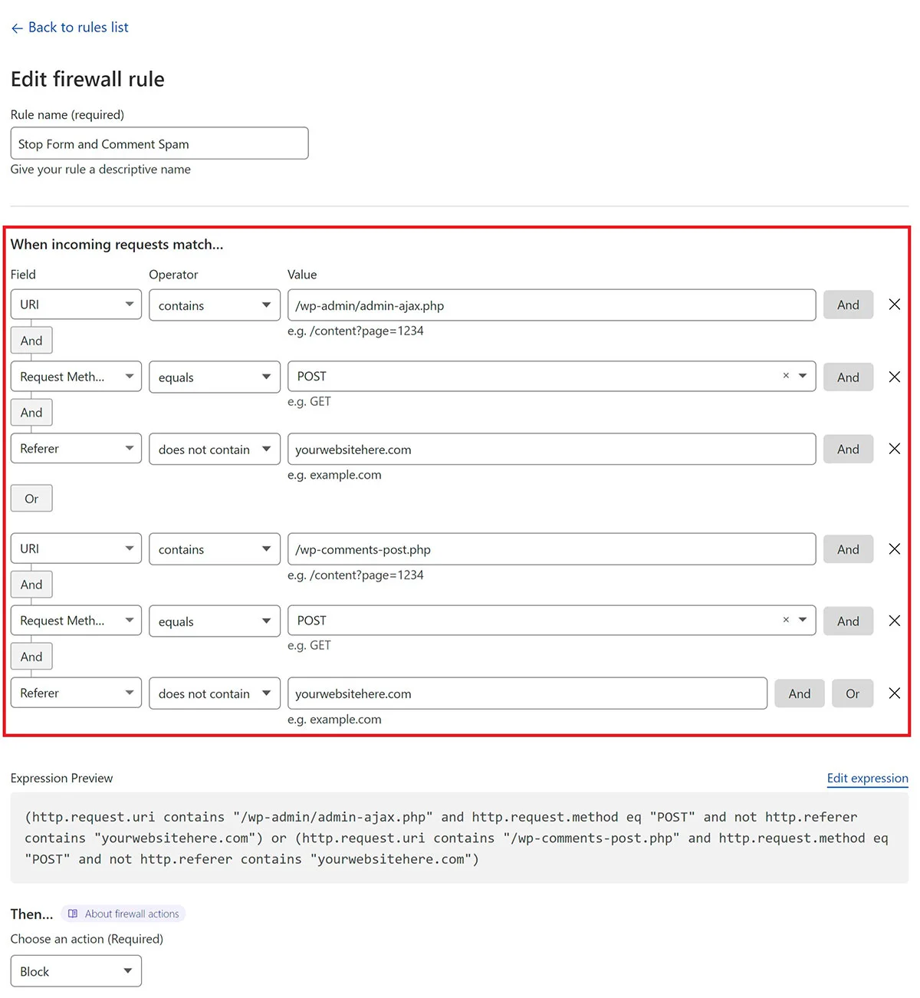Remove the last Referer condition row
This screenshot has height=998, width=920.
[894, 693]
